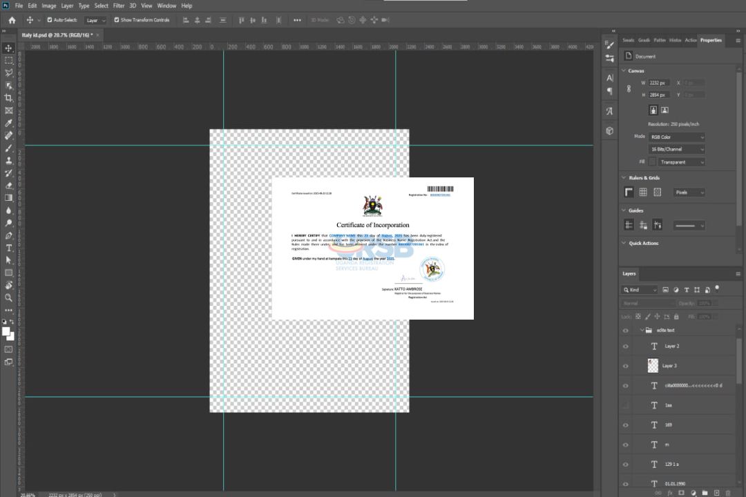Open the 16 Bits/Channel dropdown

(x=677, y=150)
